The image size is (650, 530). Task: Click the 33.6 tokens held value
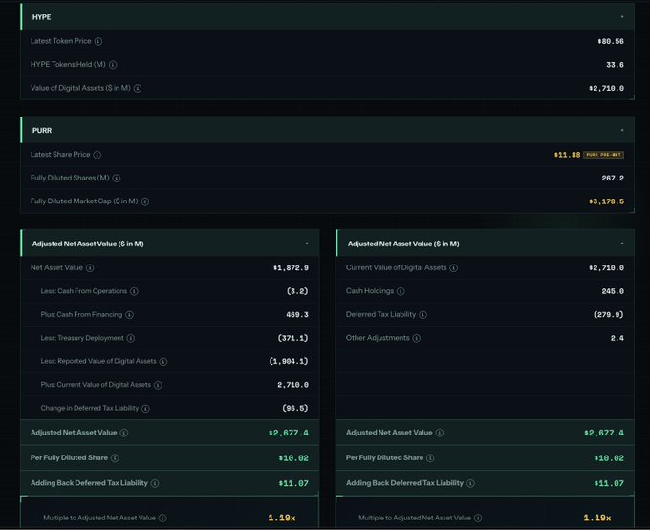point(615,65)
